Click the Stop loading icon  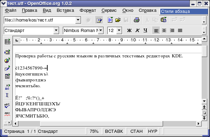pyautogui.click(x=88, y=20)
